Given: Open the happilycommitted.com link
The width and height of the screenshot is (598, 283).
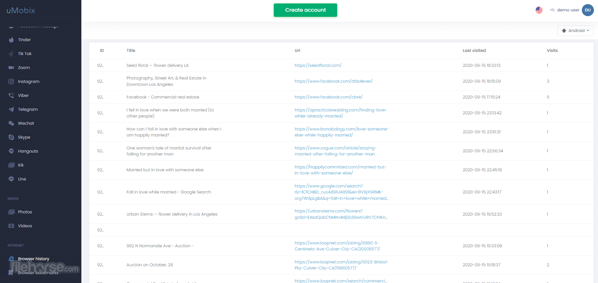Looking at the screenshot, I should pos(341,170).
